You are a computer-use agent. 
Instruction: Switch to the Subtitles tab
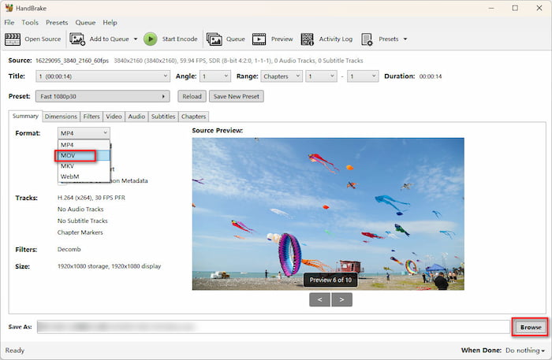(x=163, y=117)
